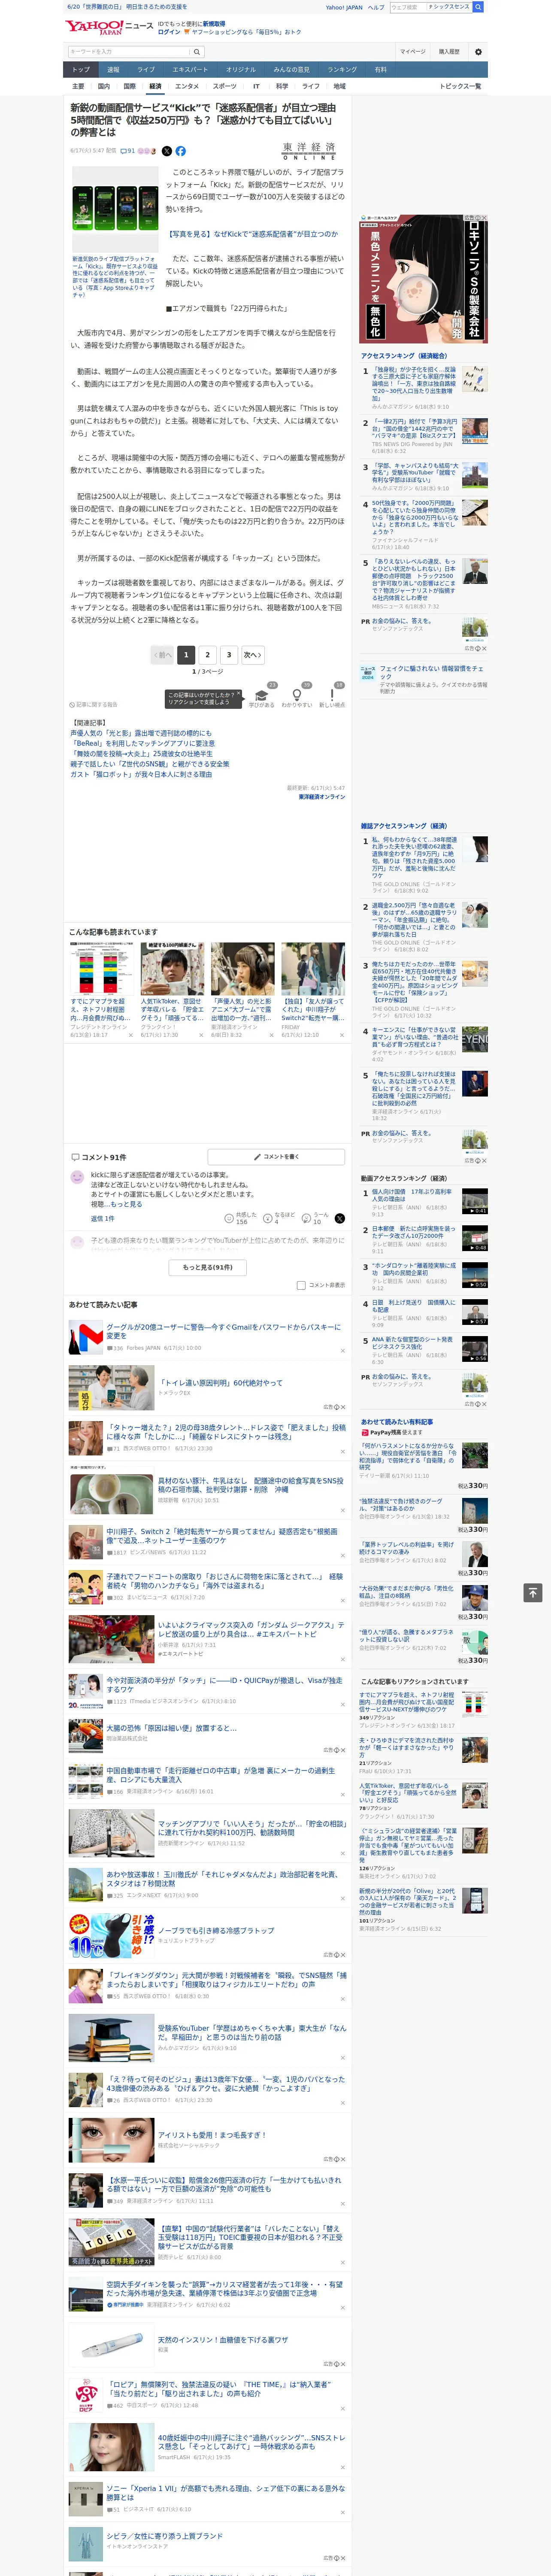Click もっと見る(91件) comments button

click(x=208, y=1267)
